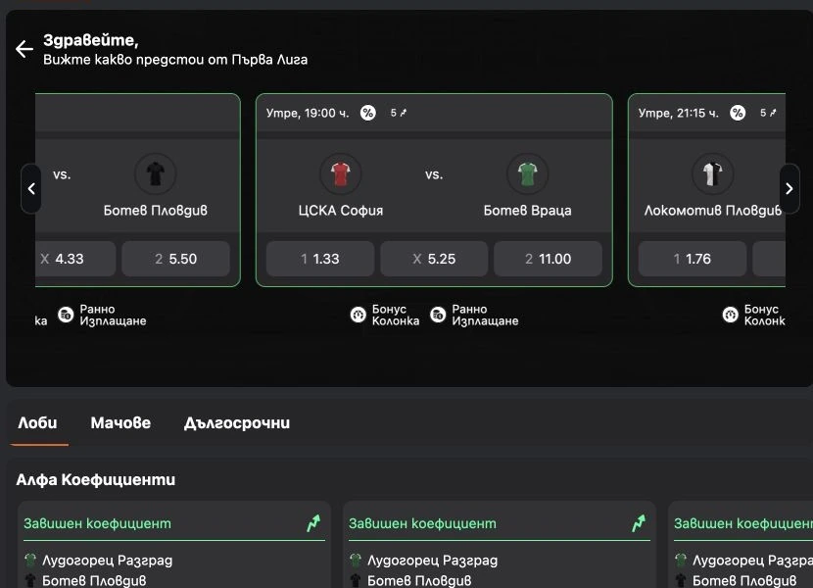Click Лудогорец jersey icon in second Алфа card
Image resolution: width=813 pixels, height=588 pixels.
[x=356, y=560]
